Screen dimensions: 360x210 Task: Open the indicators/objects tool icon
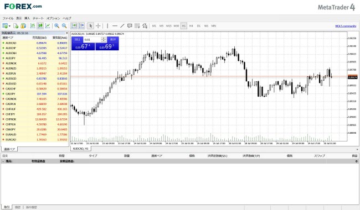[145, 26]
